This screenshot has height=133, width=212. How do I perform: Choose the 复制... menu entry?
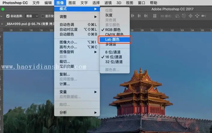pyautogui.click(x=77, y=74)
